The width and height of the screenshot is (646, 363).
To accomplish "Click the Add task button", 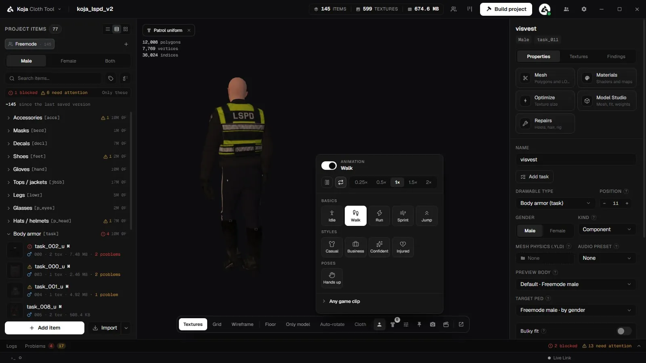I will tap(534, 177).
